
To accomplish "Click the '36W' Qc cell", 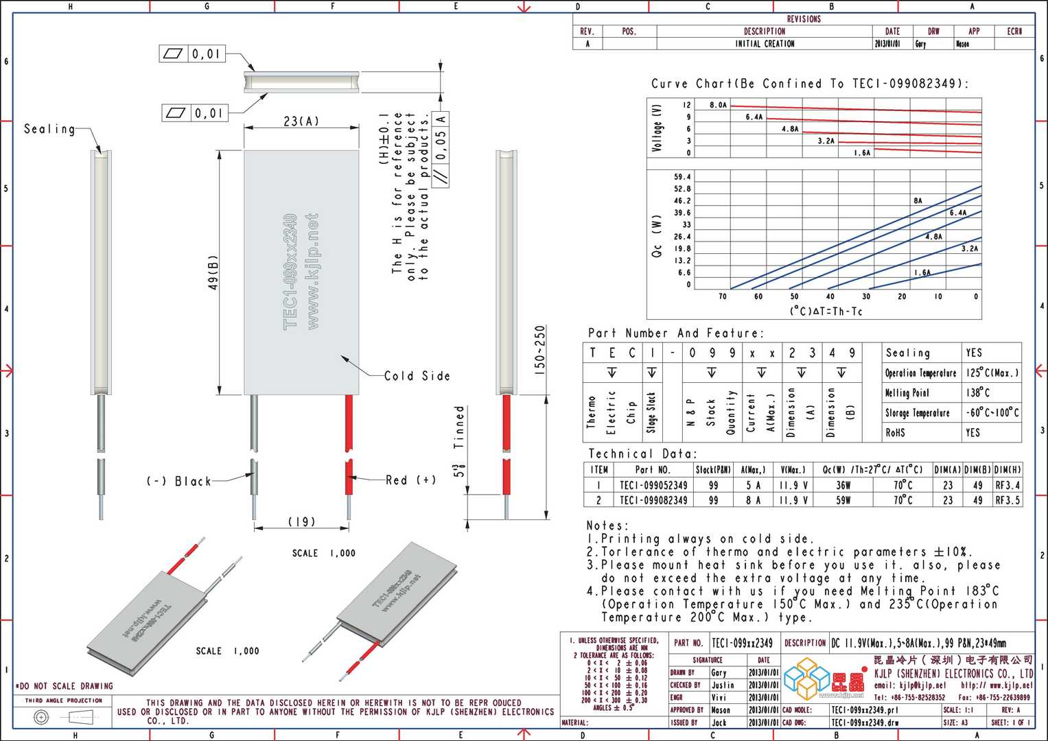I will [843, 485].
